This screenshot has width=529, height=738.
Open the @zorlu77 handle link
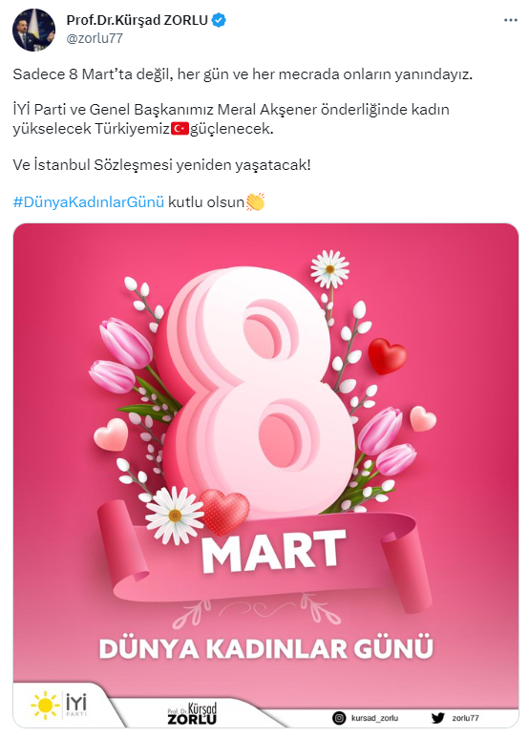point(95,38)
